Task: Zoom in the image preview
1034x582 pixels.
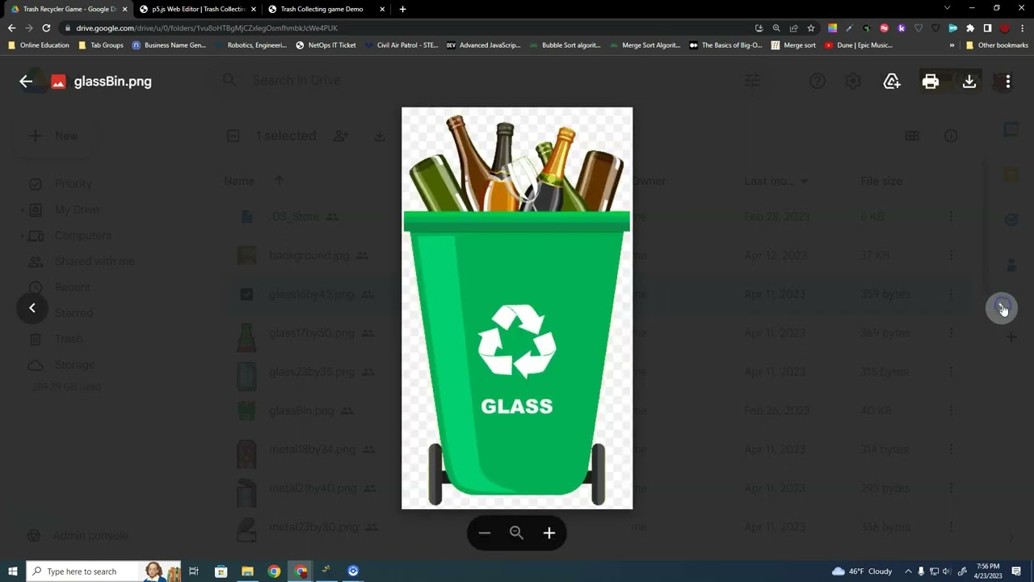Action: (x=549, y=533)
